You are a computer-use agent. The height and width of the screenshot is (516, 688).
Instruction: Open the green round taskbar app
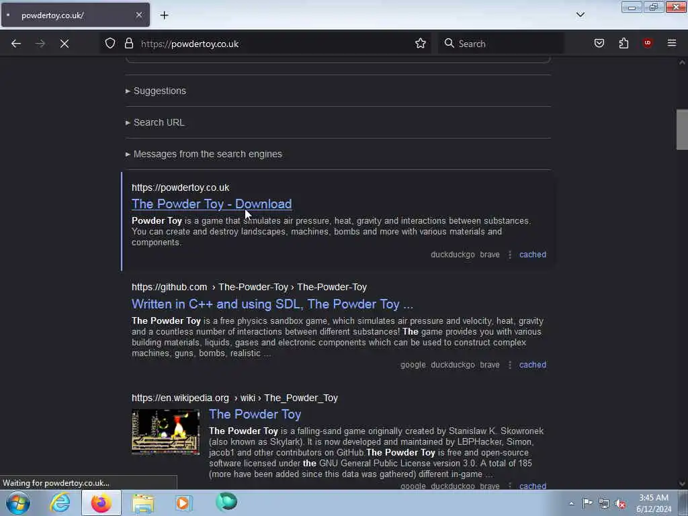pyautogui.click(x=226, y=502)
